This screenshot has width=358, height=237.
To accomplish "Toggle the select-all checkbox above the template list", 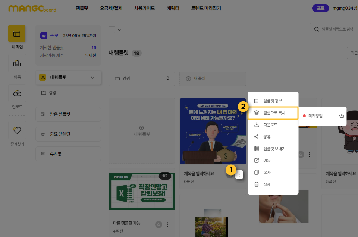I will click(112, 30).
